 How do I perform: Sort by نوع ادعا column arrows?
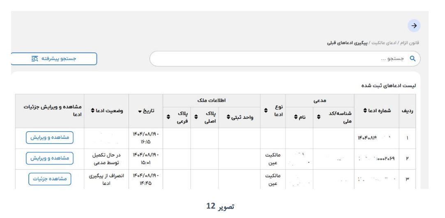(x=265, y=110)
